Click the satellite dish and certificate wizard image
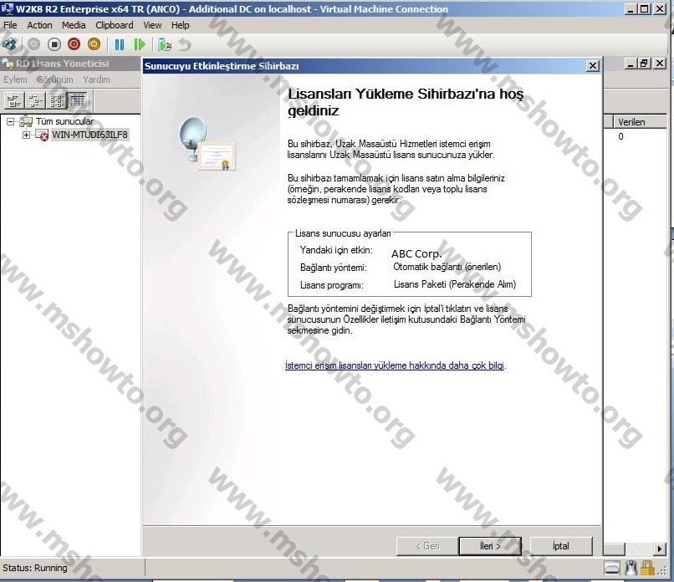This screenshot has height=582, width=674. tap(207, 143)
